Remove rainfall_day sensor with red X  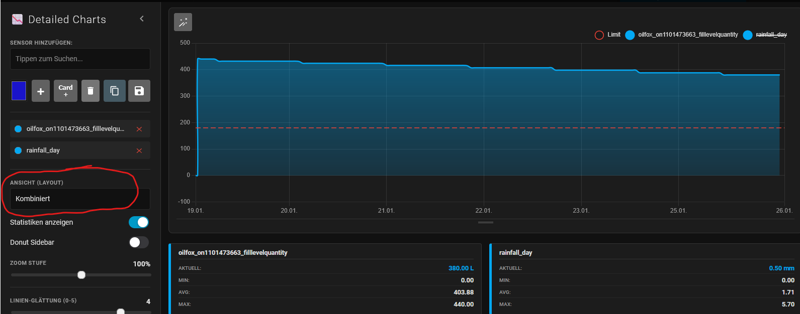pyautogui.click(x=139, y=150)
